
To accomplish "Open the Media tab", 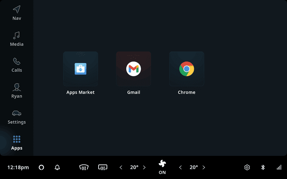I will pos(16,39).
